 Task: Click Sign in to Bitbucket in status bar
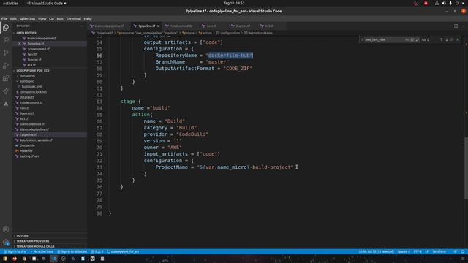[72, 251]
